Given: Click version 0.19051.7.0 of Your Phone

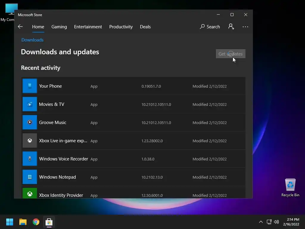Looking at the screenshot, I should [151, 86].
